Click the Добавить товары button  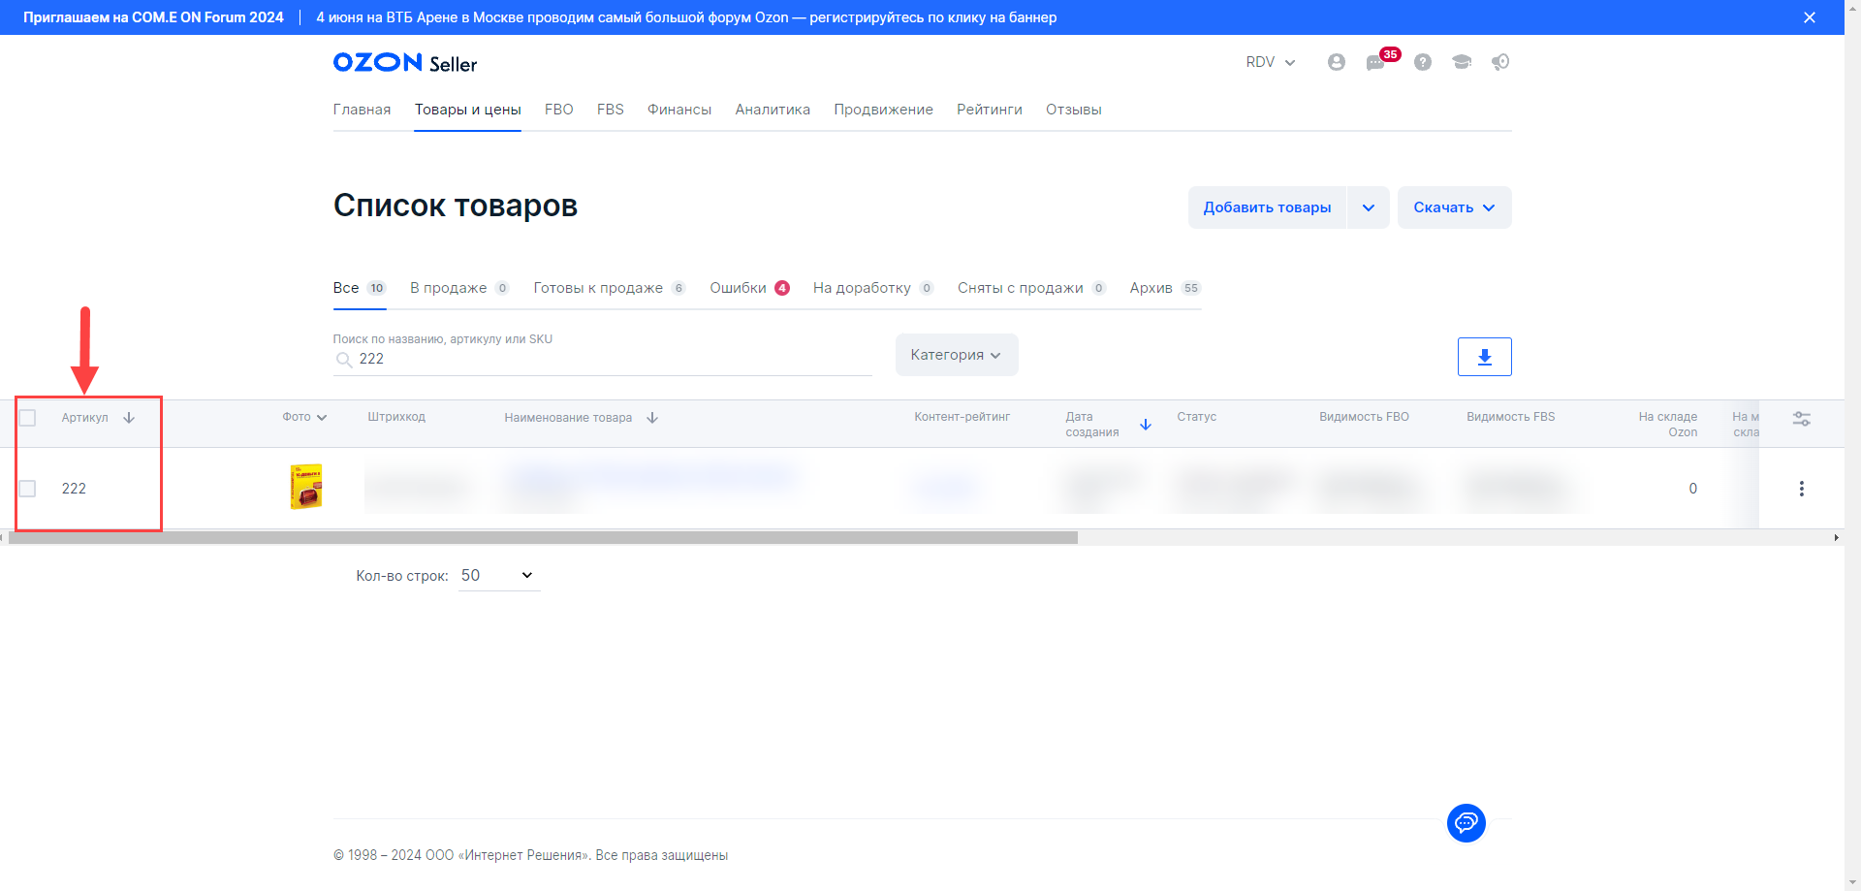pos(1266,207)
